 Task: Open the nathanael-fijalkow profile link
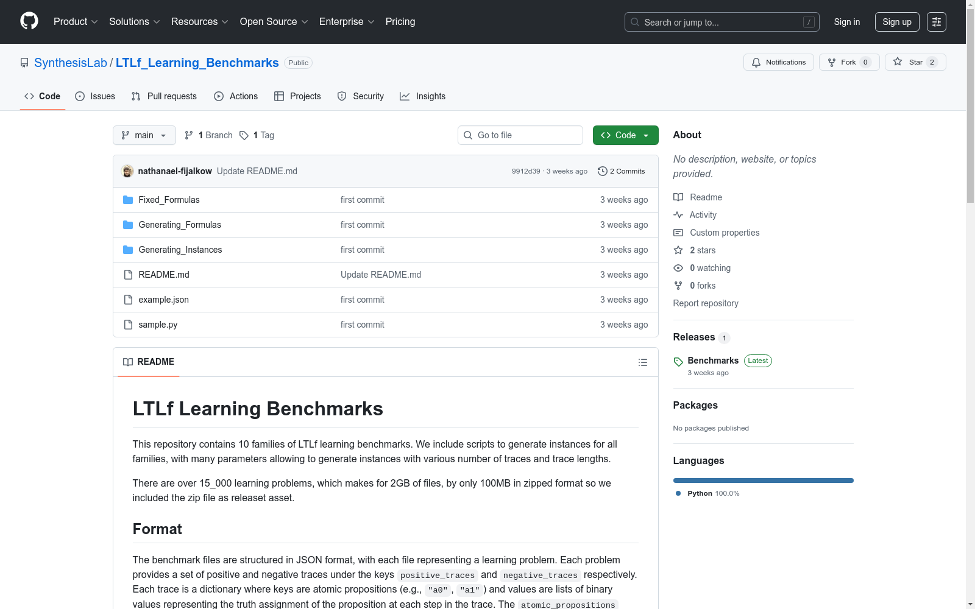pos(175,171)
